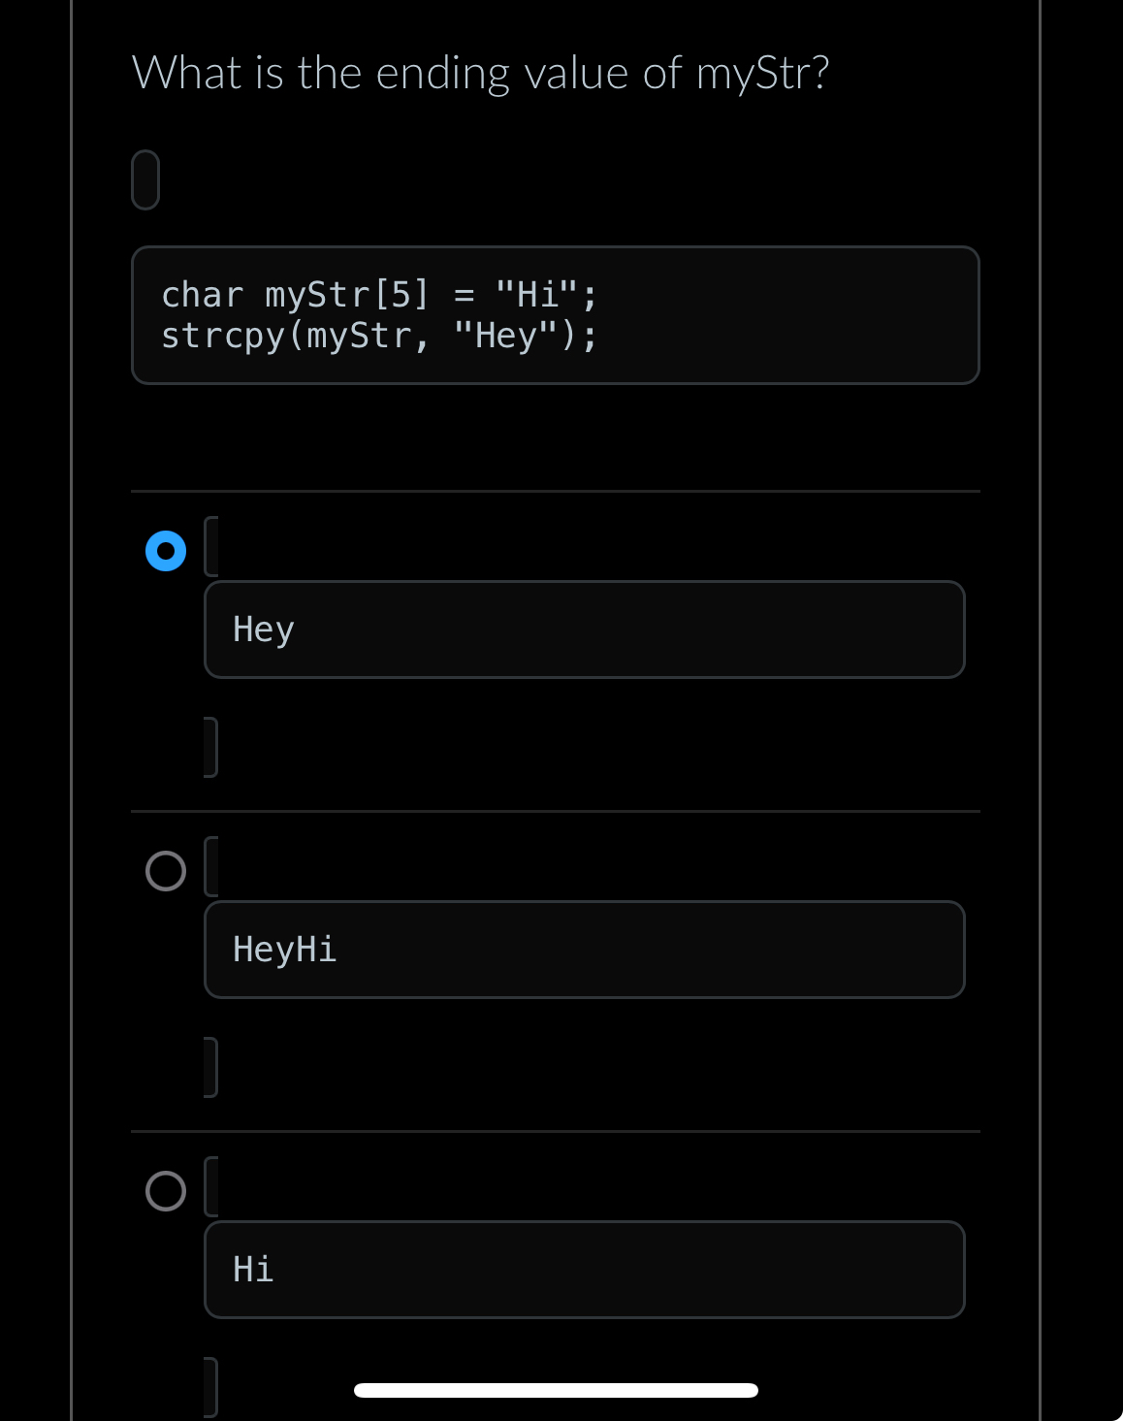Screen dimensions: 1123x1421
Task: Click the bracket marker at the screen bottom
Action: coord(210,1387)
